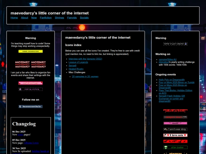This screenshot has width=206, height=154.
Task: Go to the About page
Action: click(24, 17)
